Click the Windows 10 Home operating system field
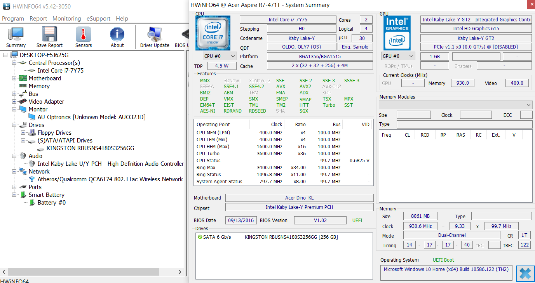The width and height of the screenshot is (535, 283). click(446, 273)
